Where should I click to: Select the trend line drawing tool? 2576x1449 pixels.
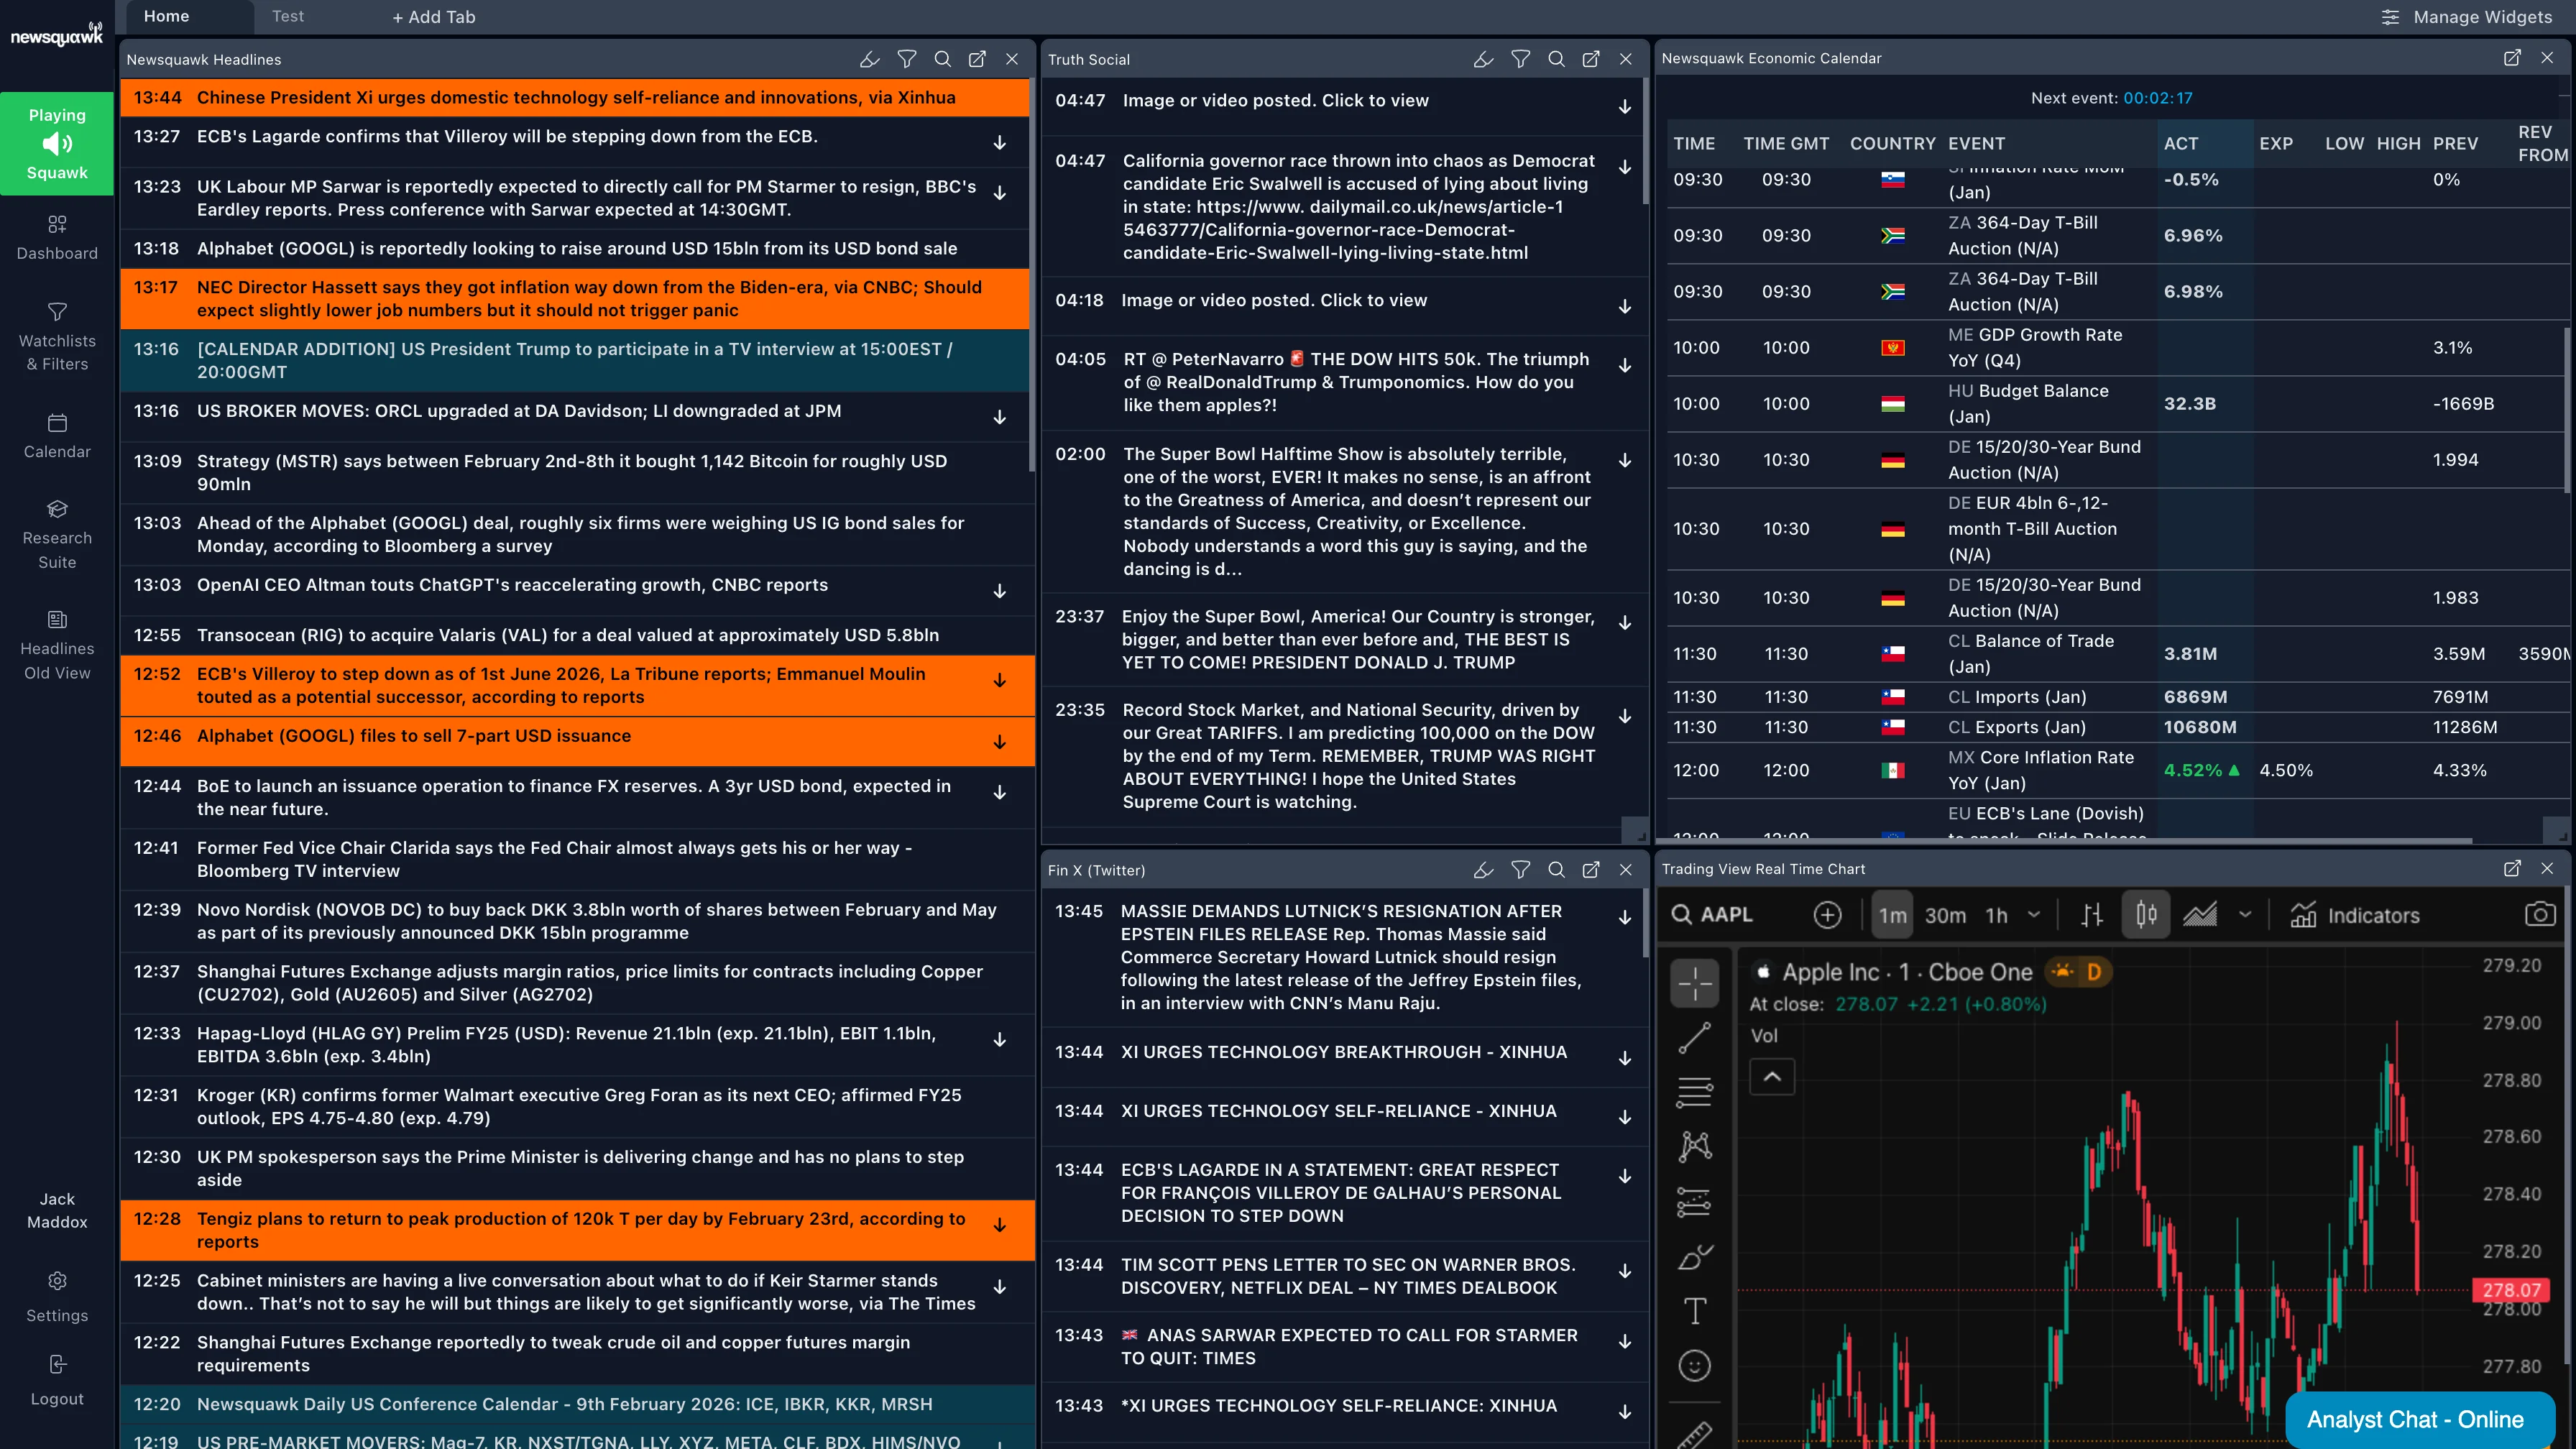pyautogui.click(x=1694, y=1038)
